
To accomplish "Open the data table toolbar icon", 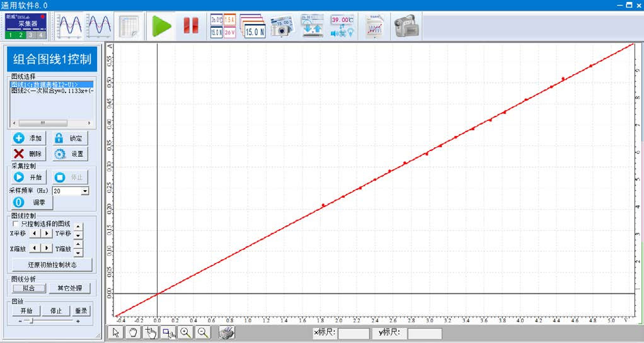I will coord(129,26).
